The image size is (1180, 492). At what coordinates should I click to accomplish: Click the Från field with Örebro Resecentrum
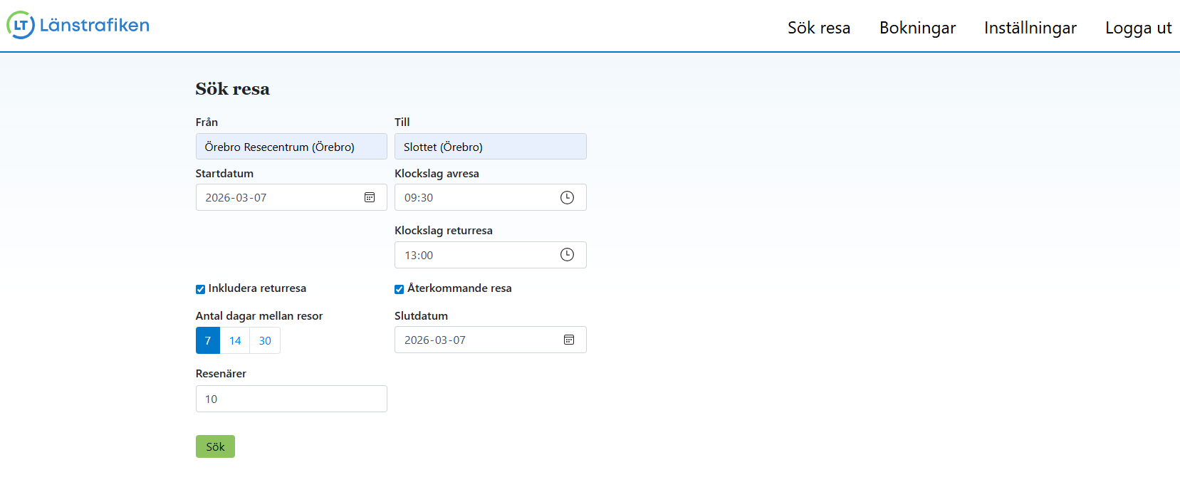coord(291,147)
